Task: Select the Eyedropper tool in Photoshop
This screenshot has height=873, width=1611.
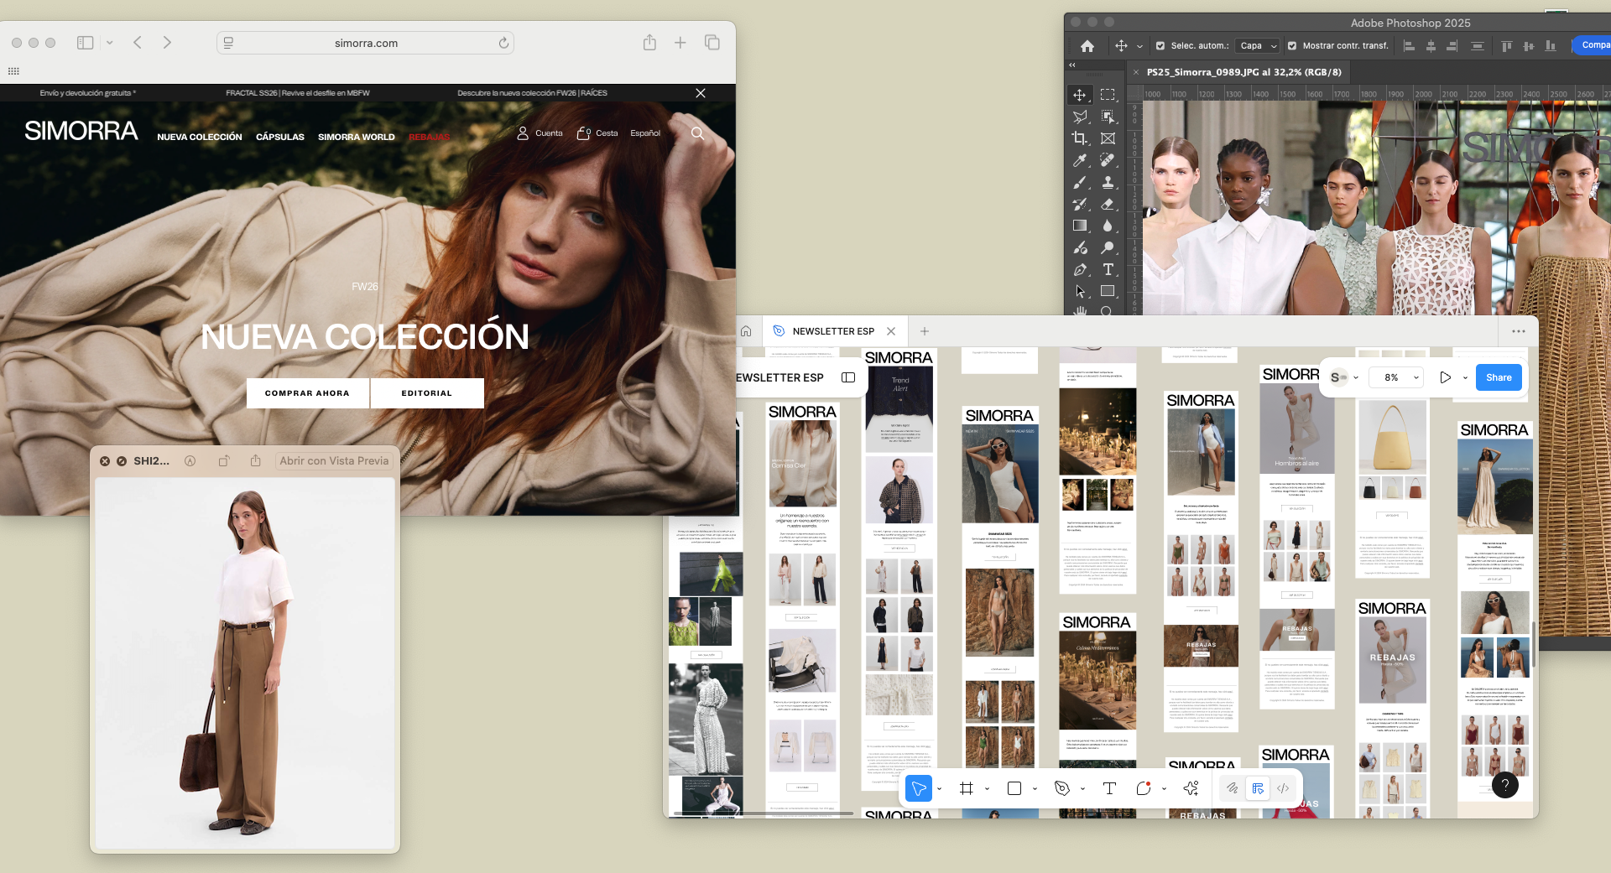Action: (1080, 160)
